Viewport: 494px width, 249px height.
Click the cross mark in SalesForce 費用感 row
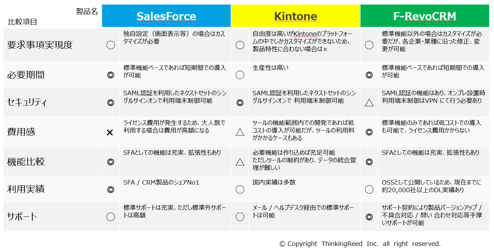110,132
